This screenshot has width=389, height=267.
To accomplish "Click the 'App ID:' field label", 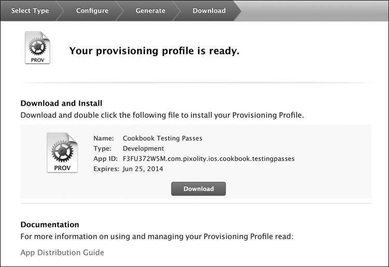I will coord(105,159).
